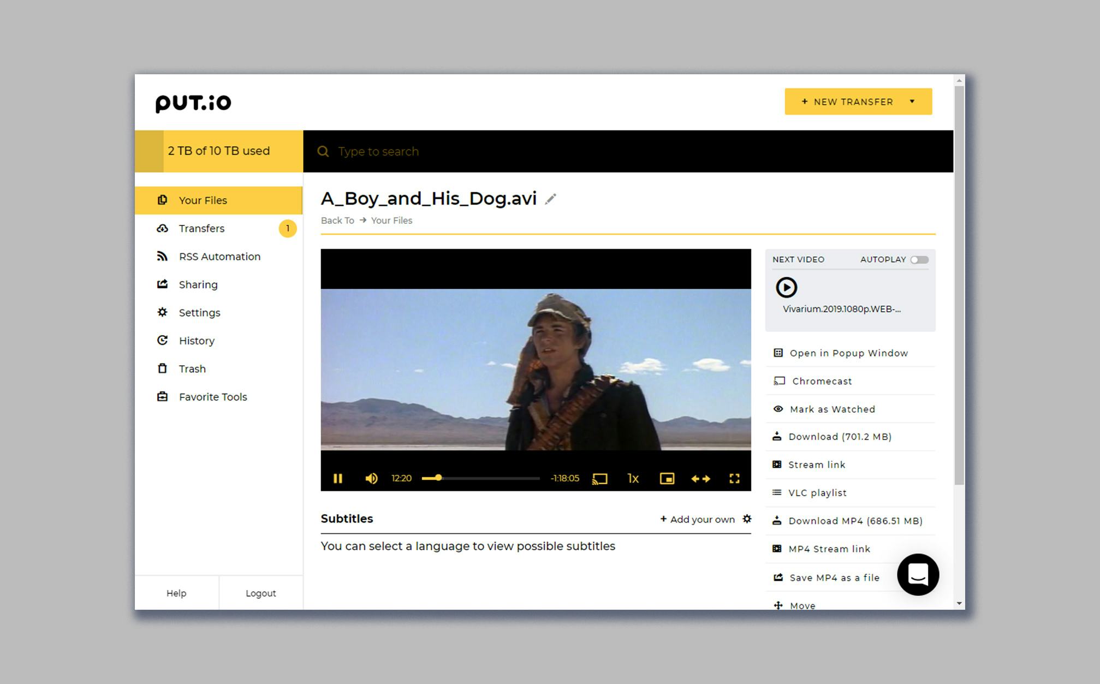Go to RSS Automation section
Screen dimensions: 1100x684
[x=219, y=257]
